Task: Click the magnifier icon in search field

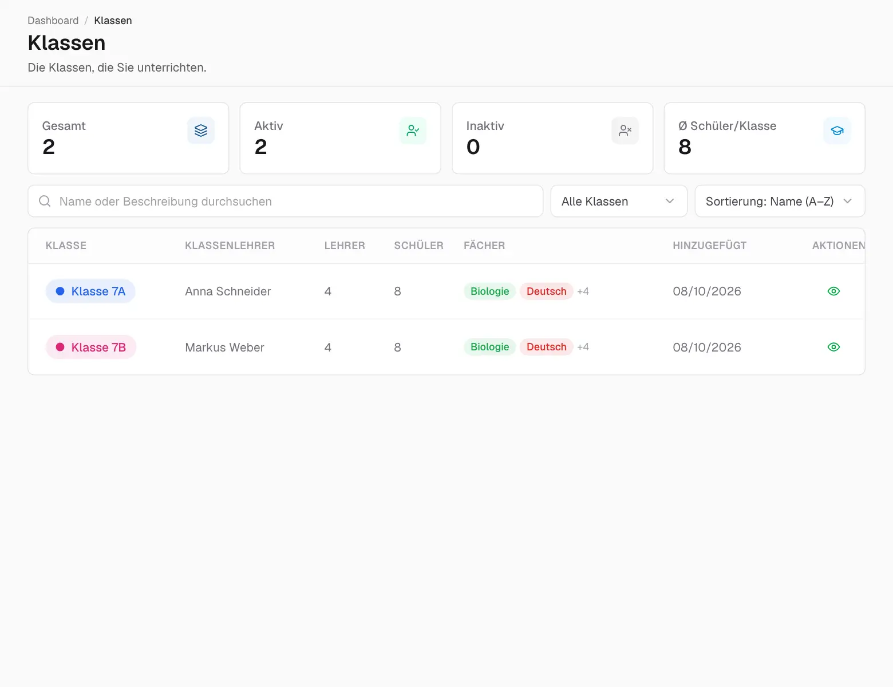Action: pos(45,201)
